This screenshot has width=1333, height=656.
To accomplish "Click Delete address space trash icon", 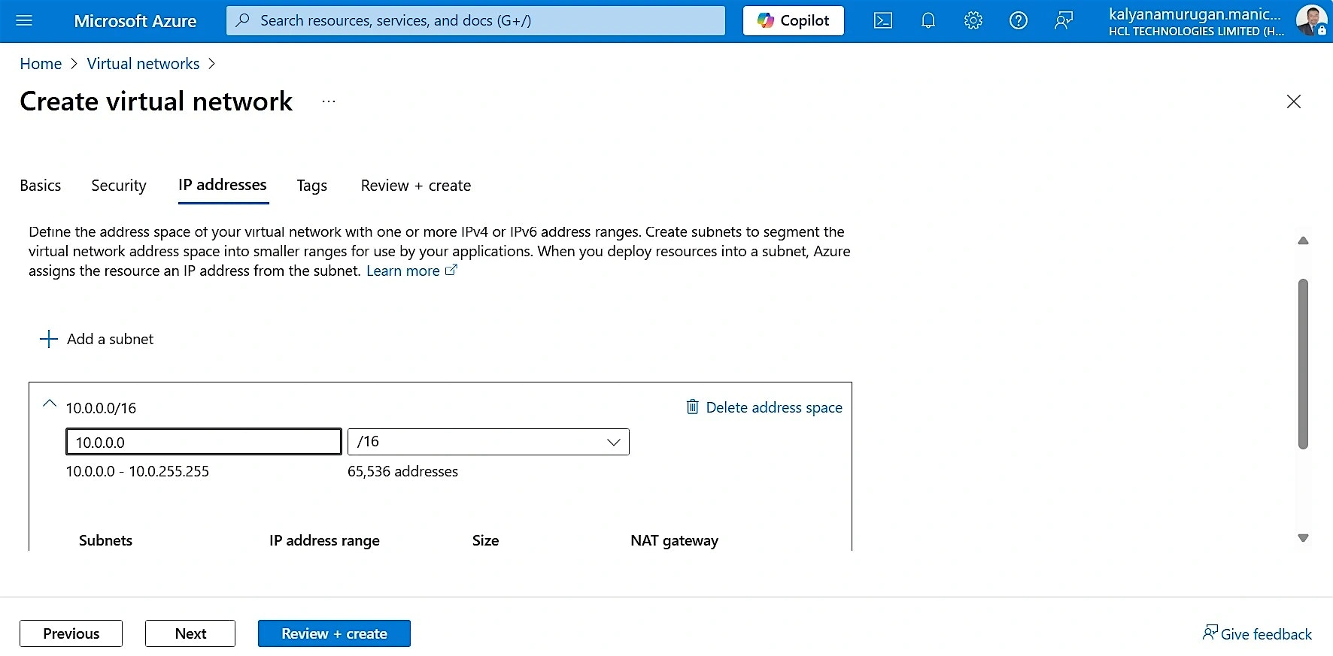I will (692, 407).
